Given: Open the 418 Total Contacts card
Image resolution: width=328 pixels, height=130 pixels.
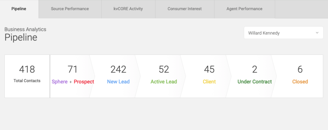Looking at the screenshot, I should pos(27,76).
